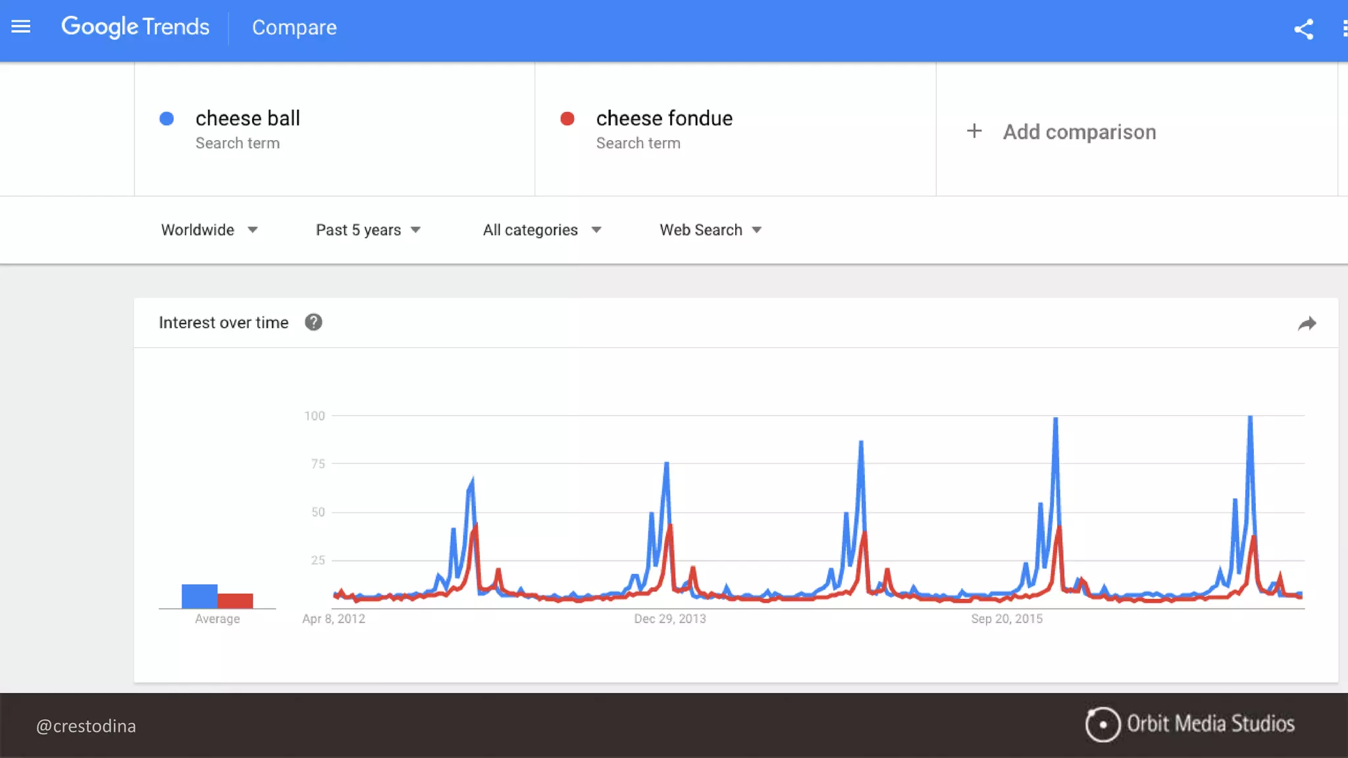Click the red cheese fondue color dot
1348x758 pixels.
567,118
